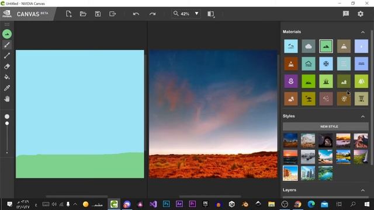Click the green current material circle in toolbar

click(7, 34)
